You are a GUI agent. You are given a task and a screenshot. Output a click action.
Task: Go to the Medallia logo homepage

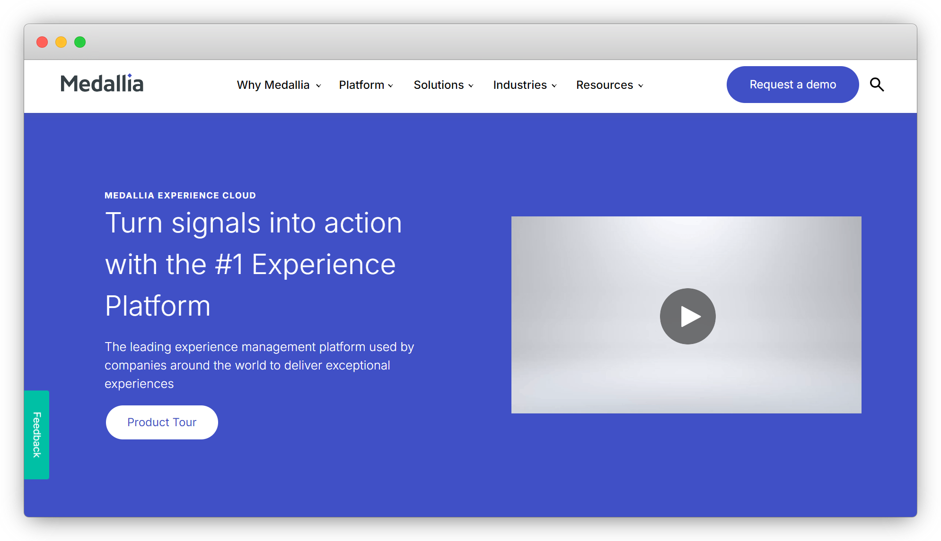(102, 84)
